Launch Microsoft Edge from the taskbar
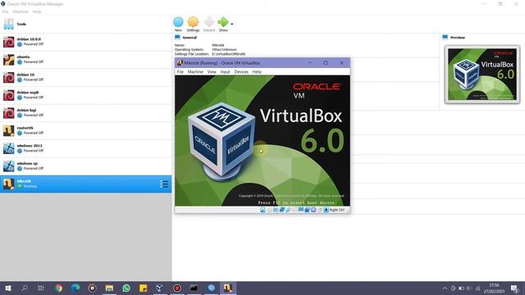 tap(75, 288)
